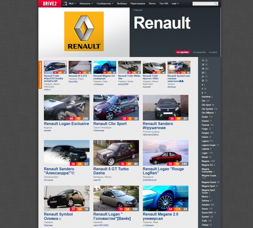The width and height of the screenshot is (253, 228).
Task: Select Fluence model in sidebar
Action: tap(205, 125)
